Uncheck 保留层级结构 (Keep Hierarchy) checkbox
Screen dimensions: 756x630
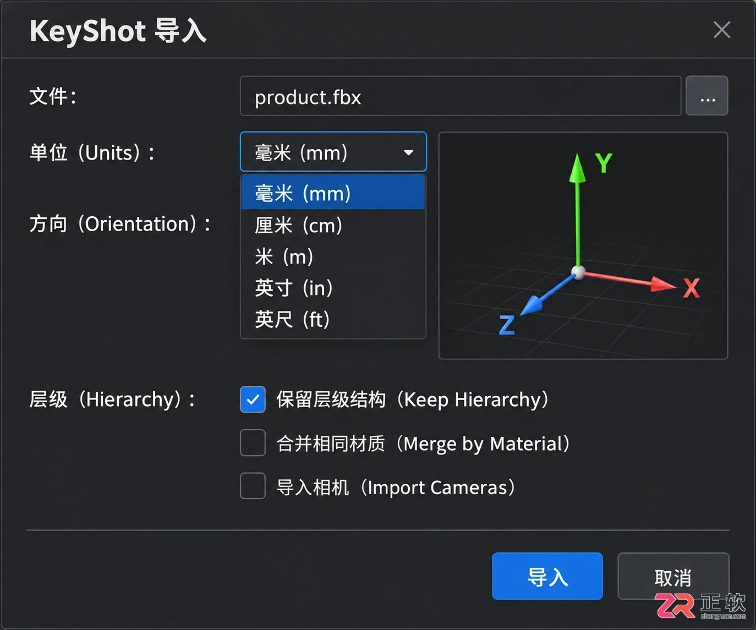point(253,399)
